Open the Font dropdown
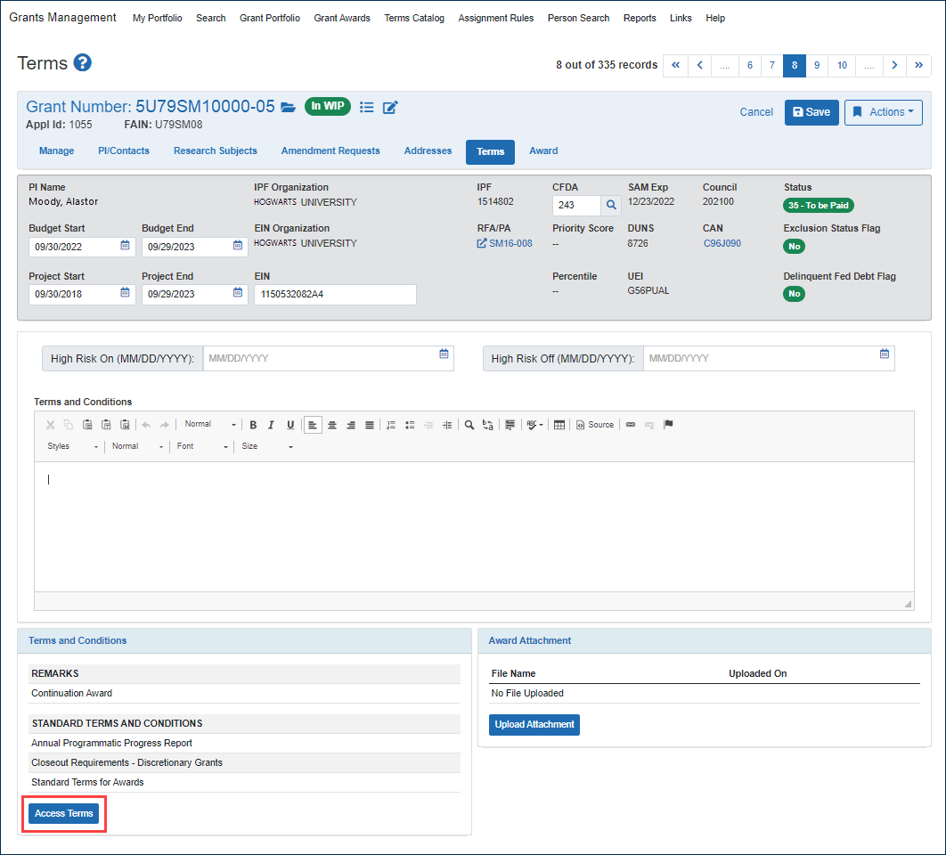Screen dimensions: 946x855 [202, 446]
